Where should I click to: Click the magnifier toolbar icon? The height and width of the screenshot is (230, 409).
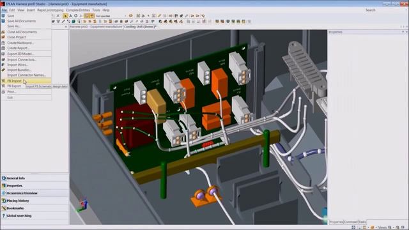tap(132, 21)
